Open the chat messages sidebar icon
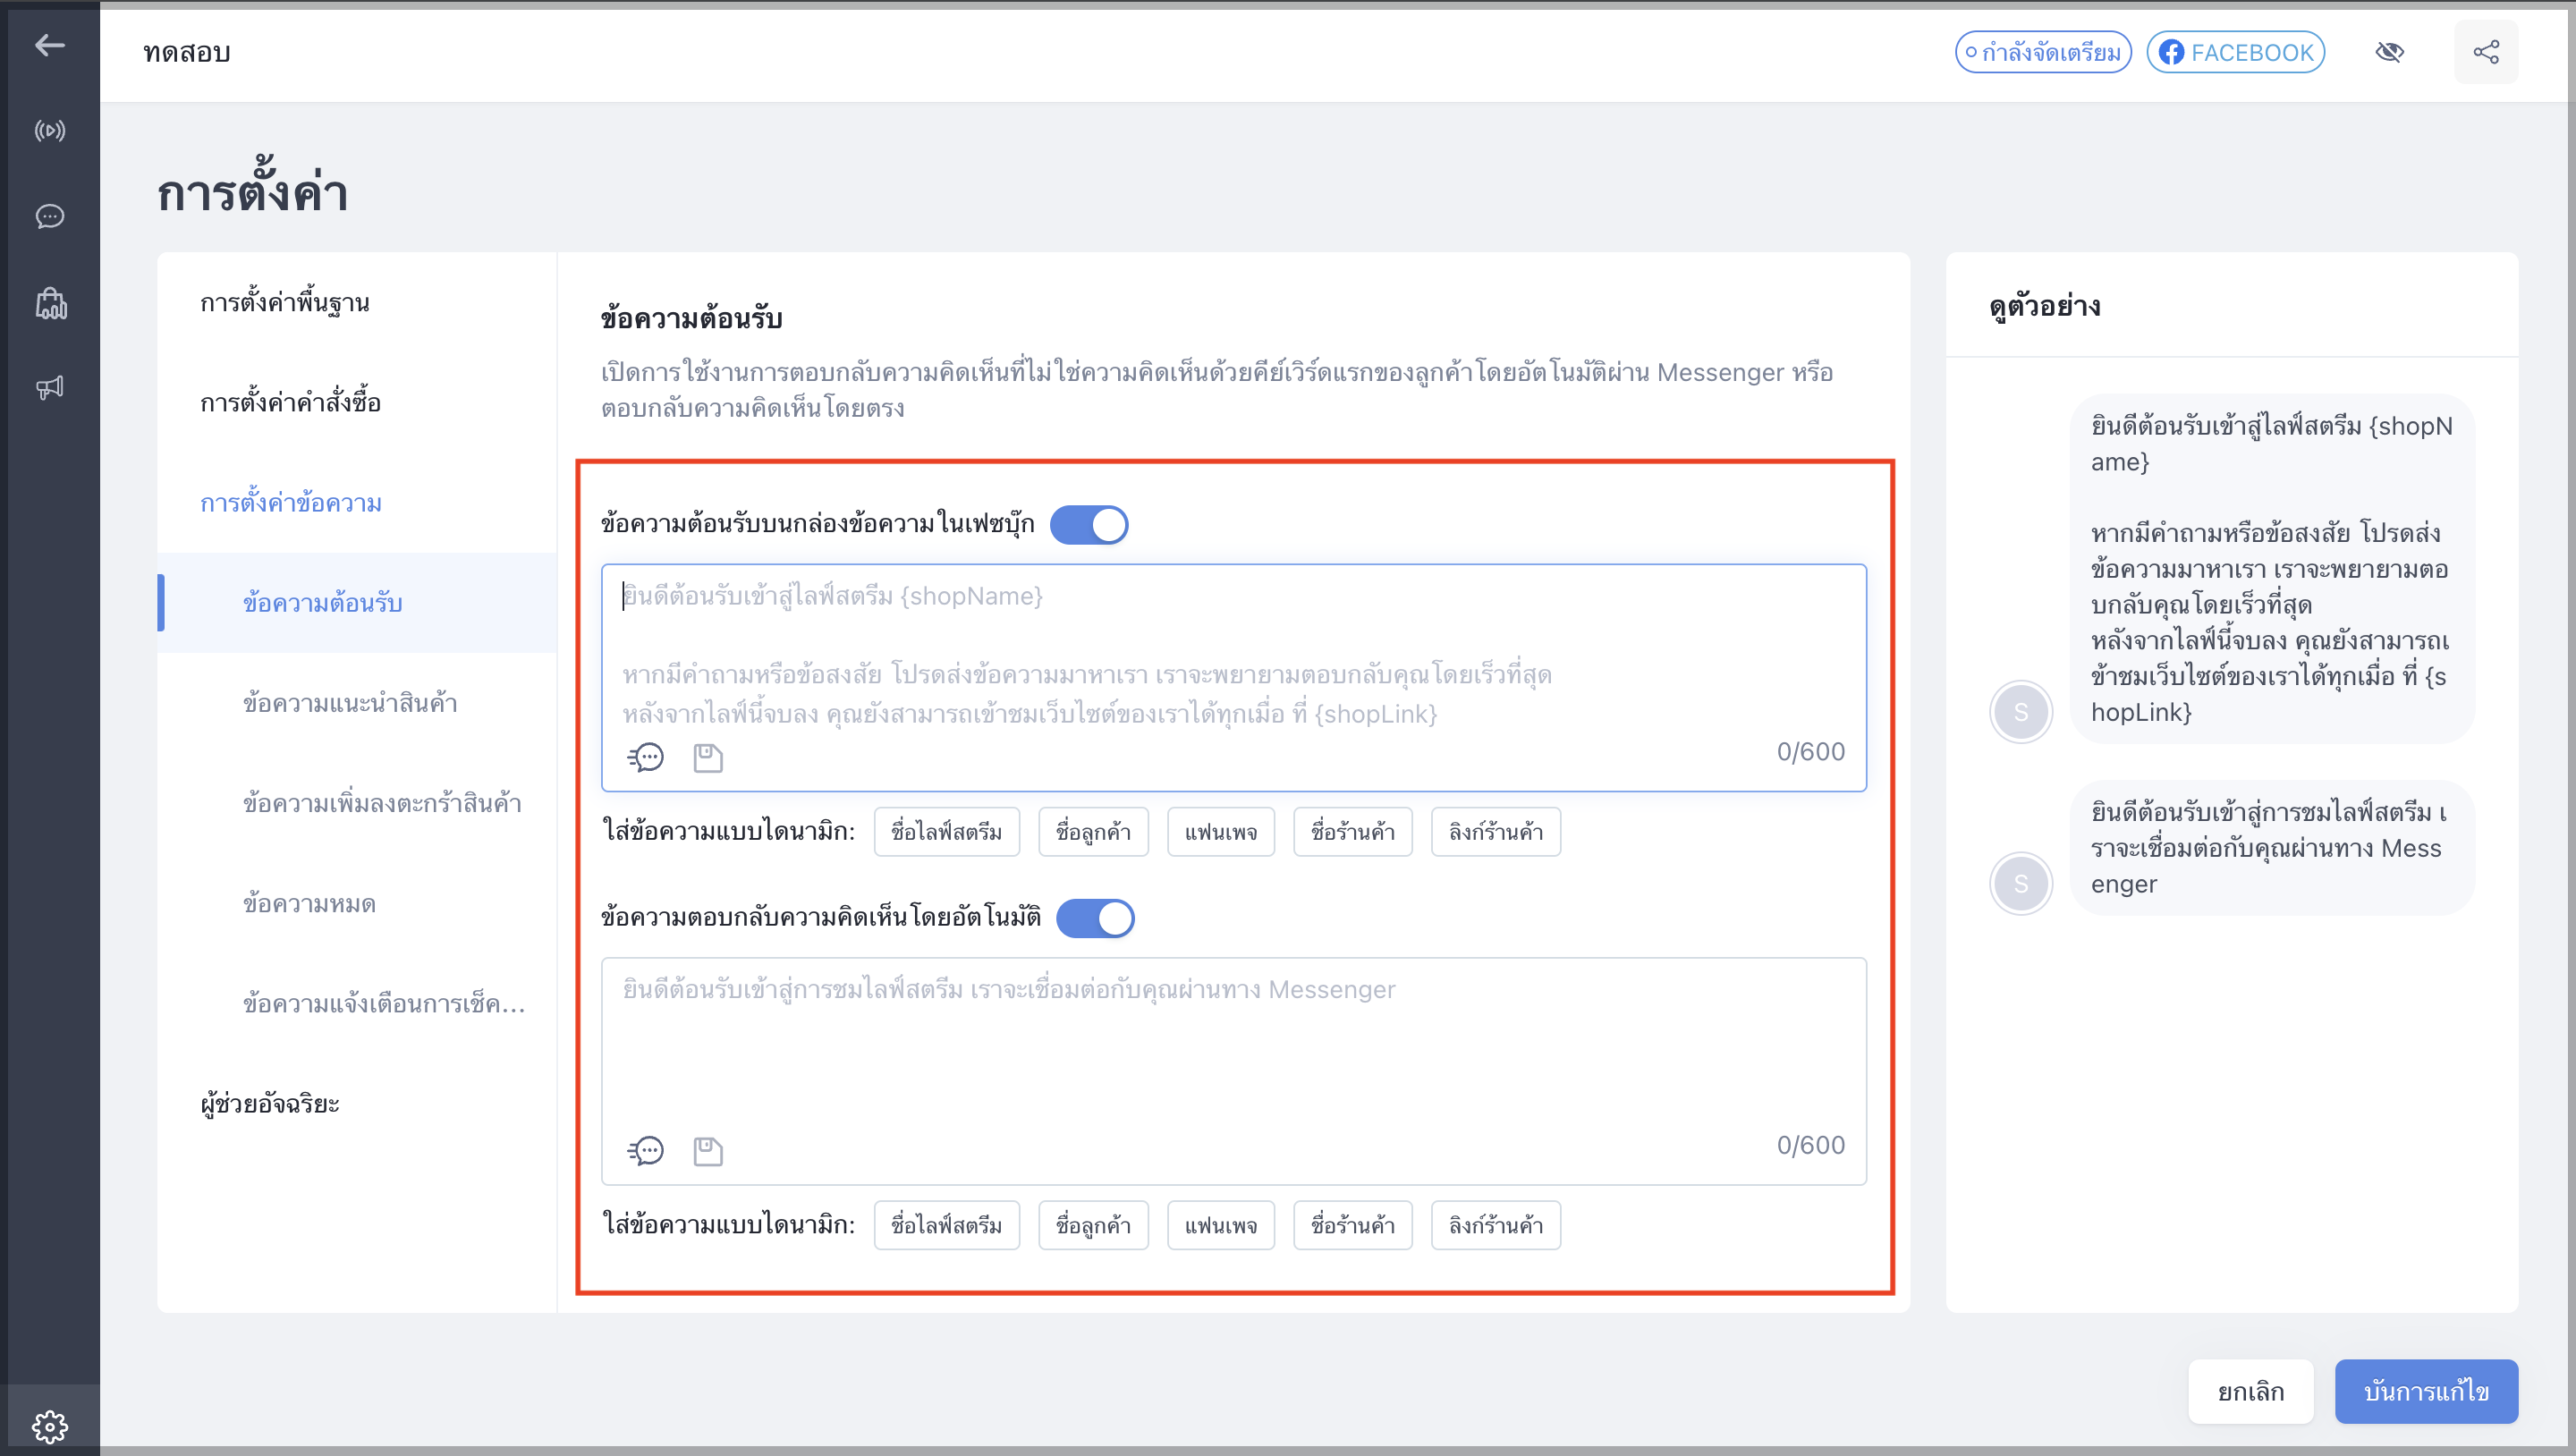This screenshot has height=1456, width=2576. pos(50,217)
